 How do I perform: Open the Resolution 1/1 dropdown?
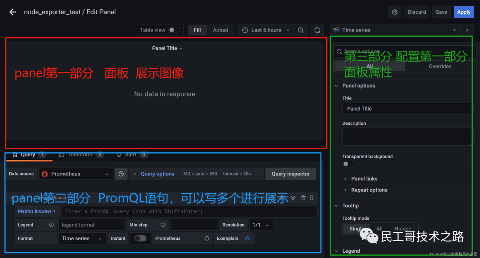tap(261, 225)
